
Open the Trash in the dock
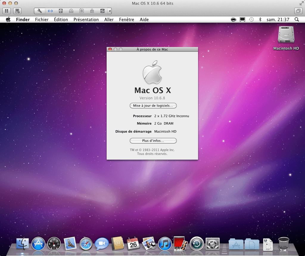click(284, 244)
